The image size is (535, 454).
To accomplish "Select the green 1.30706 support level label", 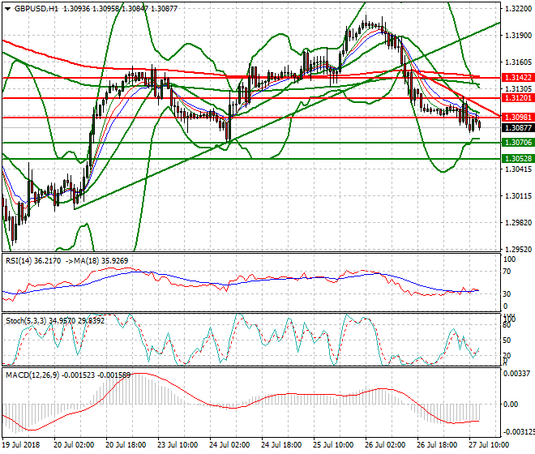I will pyautogui.click(x=518, y=143).
